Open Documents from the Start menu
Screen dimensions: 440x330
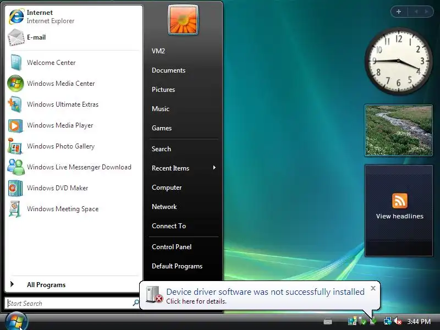click(x=168, y=70)
